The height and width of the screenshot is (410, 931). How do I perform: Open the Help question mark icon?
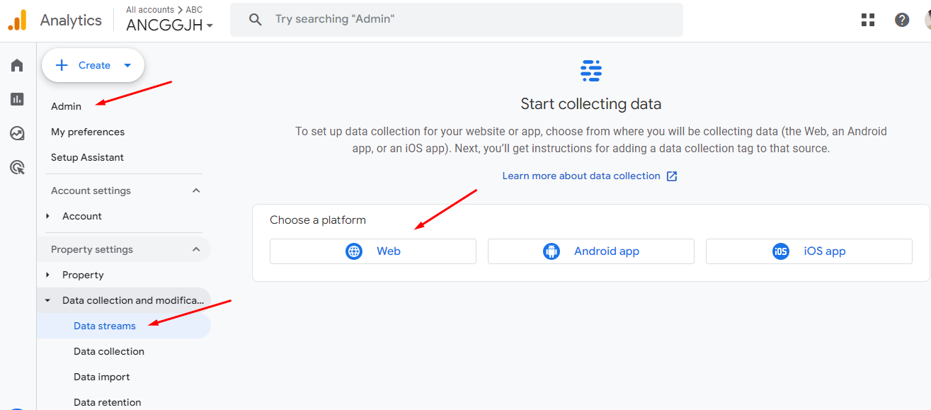tap(902, 20)
